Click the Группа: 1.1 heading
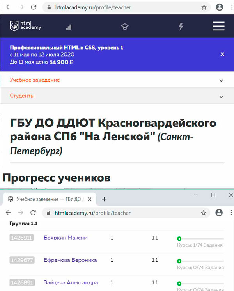The height and width of the screenshot is (291, 234). (23, 224)
